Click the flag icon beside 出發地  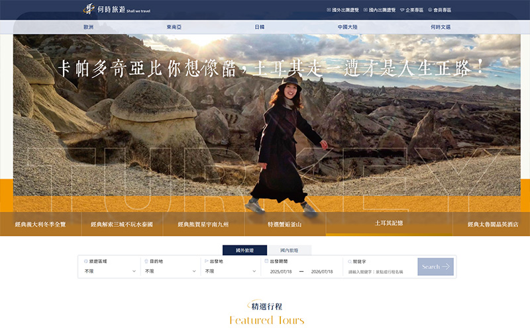[206, 261]
